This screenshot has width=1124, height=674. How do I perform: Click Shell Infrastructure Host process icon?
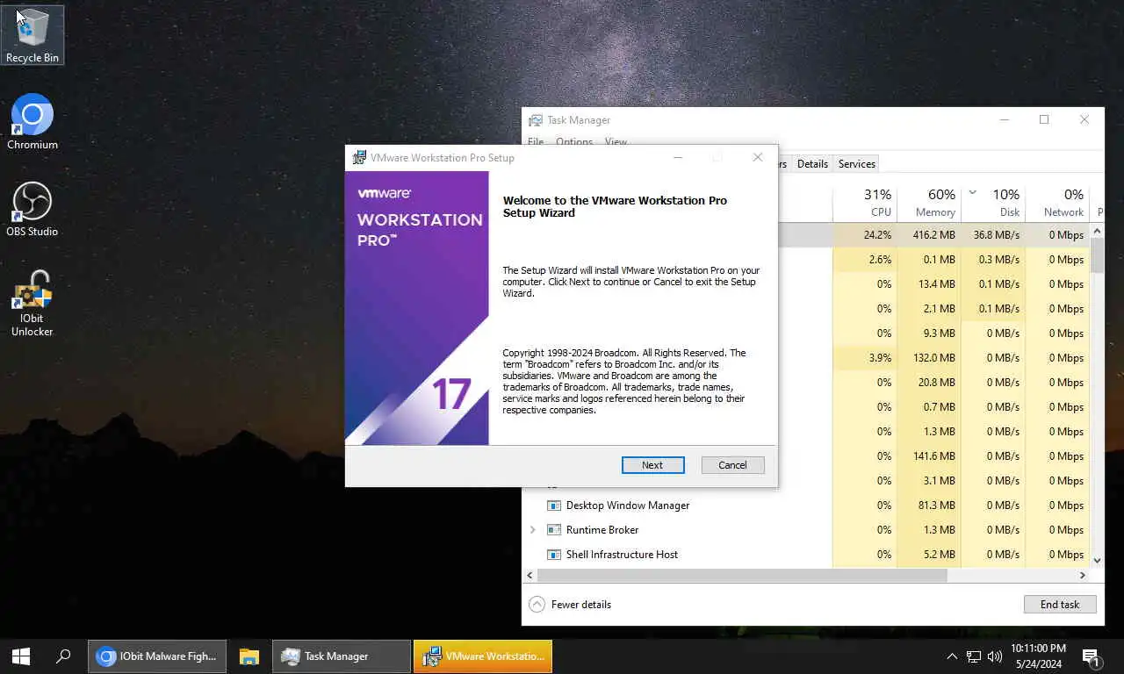pyautogui.click(x=554, y=555)
